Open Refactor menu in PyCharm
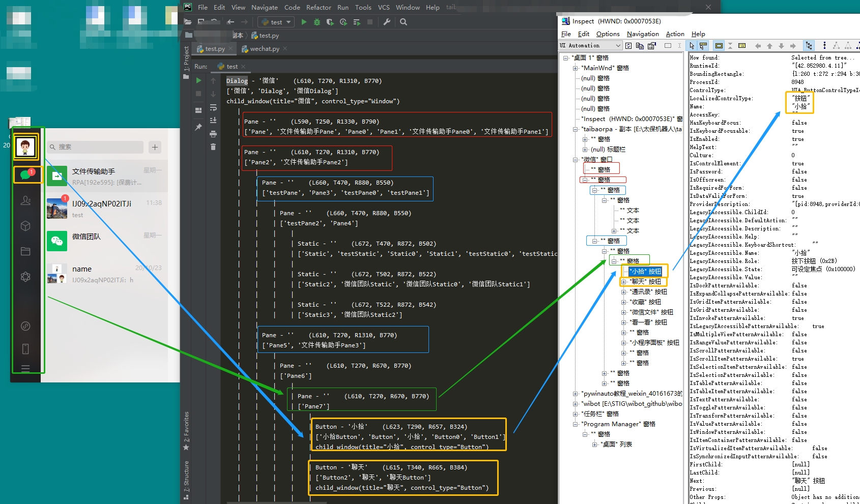 point(319,7)
